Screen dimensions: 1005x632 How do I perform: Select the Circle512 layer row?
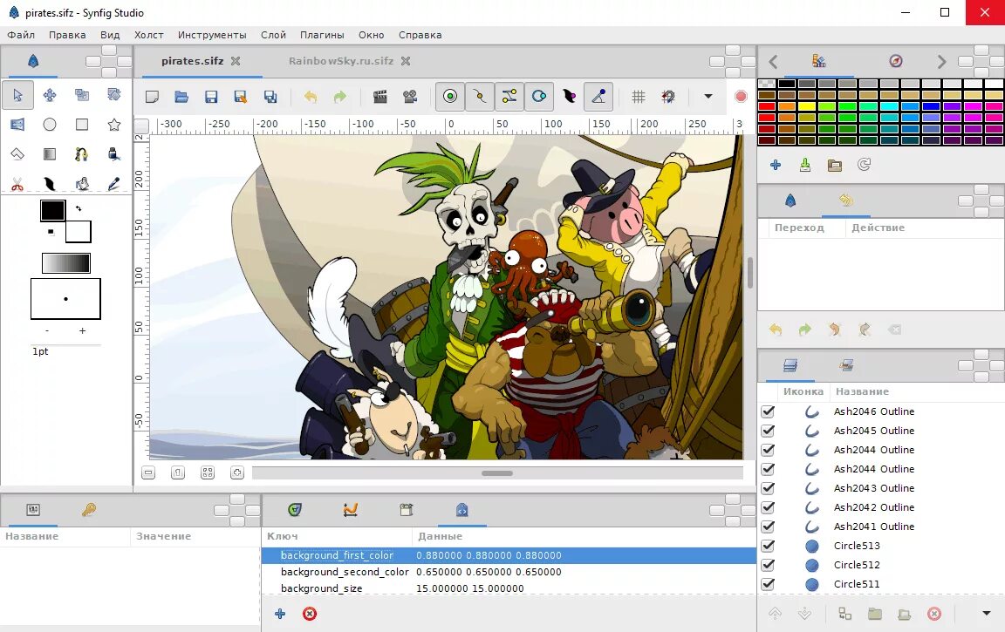(880, 565)
